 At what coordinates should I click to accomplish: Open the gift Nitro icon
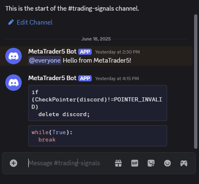click(x=118, y=163)
